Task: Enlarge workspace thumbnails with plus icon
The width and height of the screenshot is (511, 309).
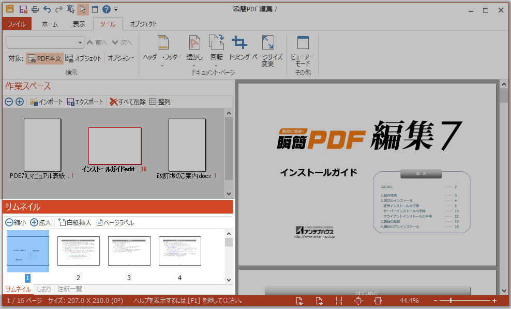Action: pos(20,102)
